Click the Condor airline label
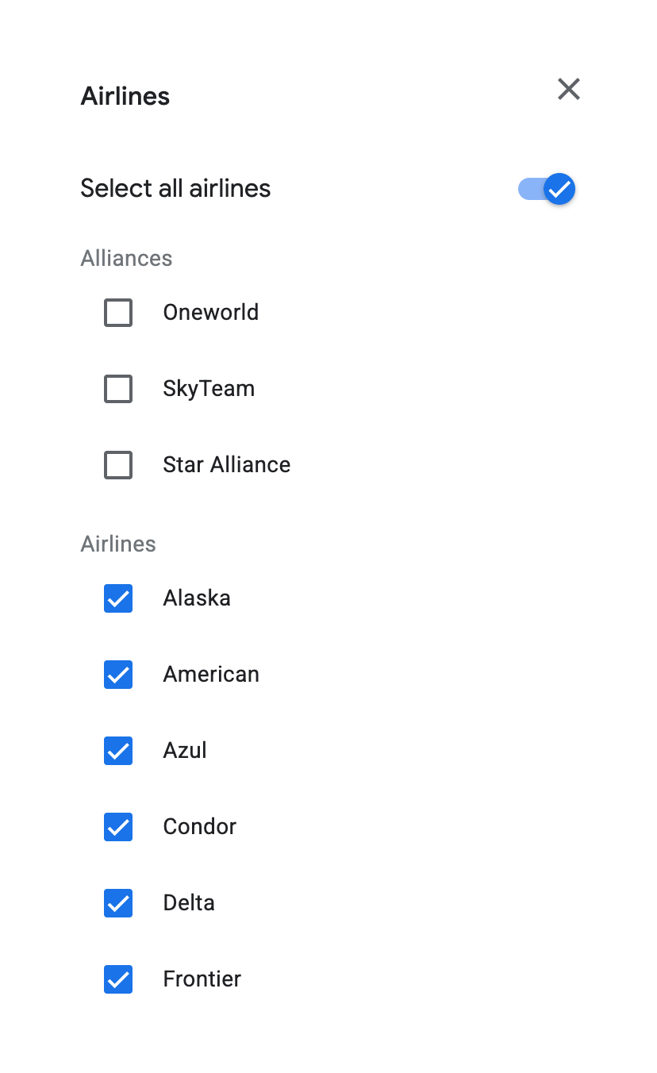 pyautogui.click(x=199, y=826)
